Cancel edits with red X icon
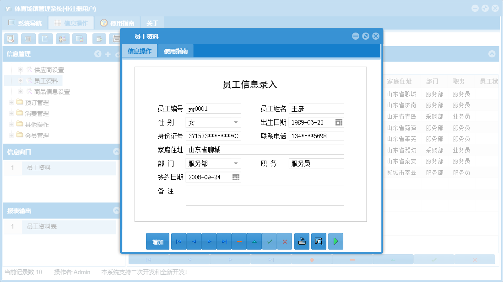The image size is (503, 282). [x=285, y=241]
